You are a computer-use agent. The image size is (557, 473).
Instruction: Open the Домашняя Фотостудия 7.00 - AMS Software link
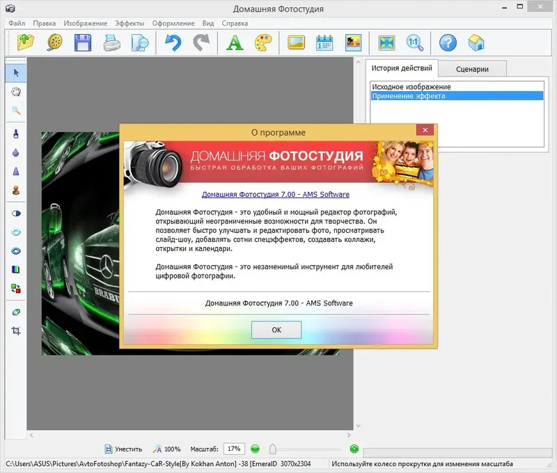click(x=275, y=195)
